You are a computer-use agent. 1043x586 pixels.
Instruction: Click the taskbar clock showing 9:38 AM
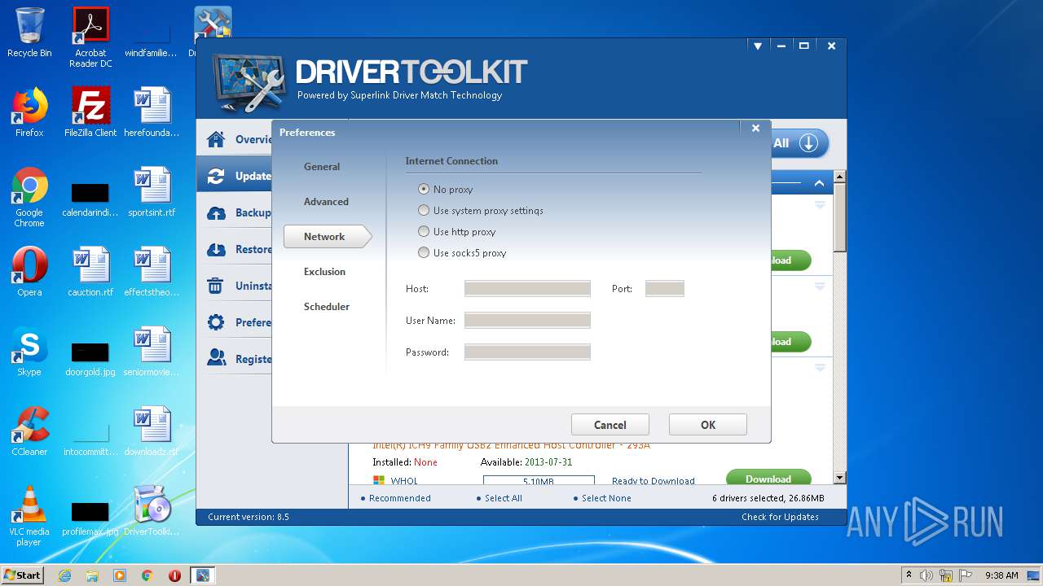1001,575
